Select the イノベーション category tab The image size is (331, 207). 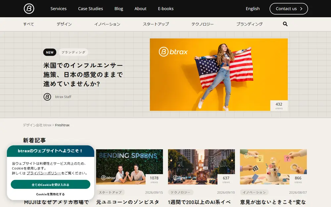pyautogui.click(x=107, y=24)
